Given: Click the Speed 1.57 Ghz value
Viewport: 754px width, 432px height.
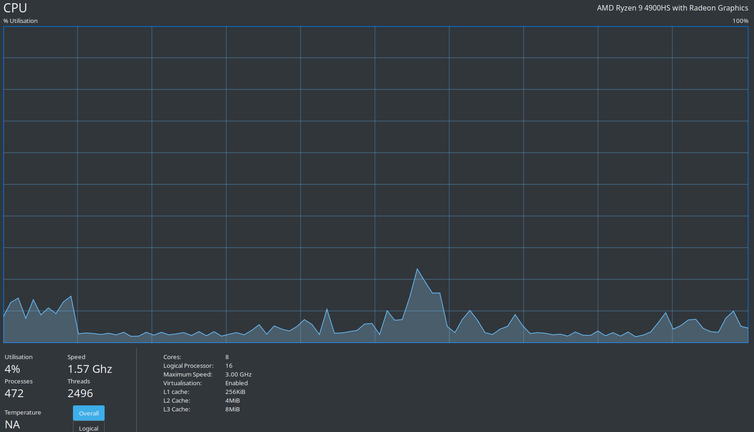Looking at the screenshot, I should tap(89, 369).
